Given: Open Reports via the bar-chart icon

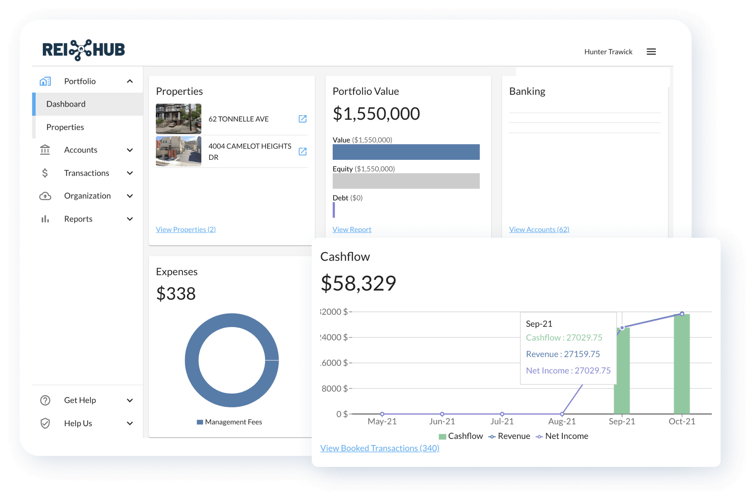Looking at the screenshot, I should (45, 219).
